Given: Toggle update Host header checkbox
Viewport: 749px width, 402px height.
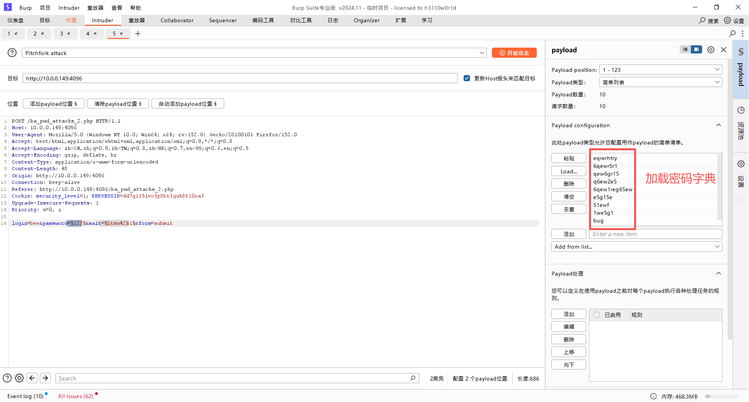Looking at the screenshot, I should [467, 78].
